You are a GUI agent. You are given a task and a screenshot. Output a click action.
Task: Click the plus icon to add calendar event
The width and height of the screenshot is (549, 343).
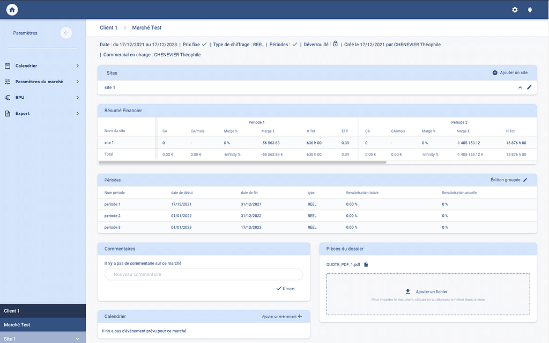[300, 317]
